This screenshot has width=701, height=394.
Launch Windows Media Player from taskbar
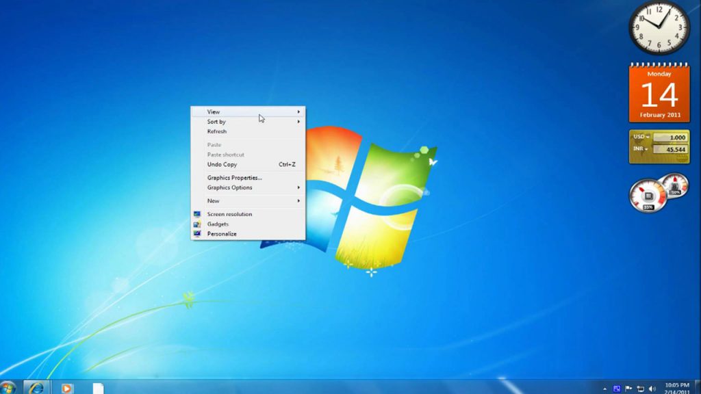coord(66,388)
